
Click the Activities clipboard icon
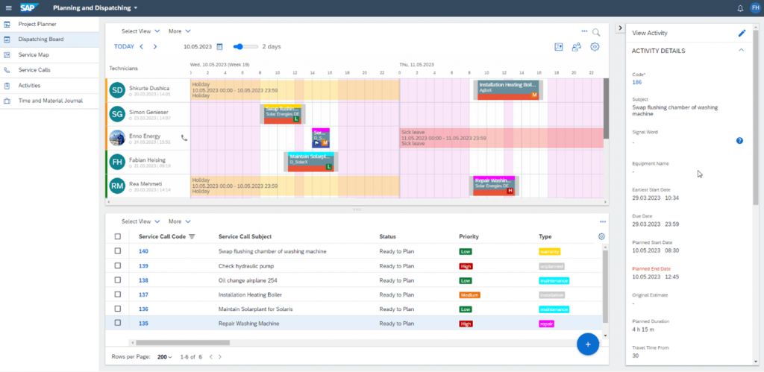click(7, 86)
